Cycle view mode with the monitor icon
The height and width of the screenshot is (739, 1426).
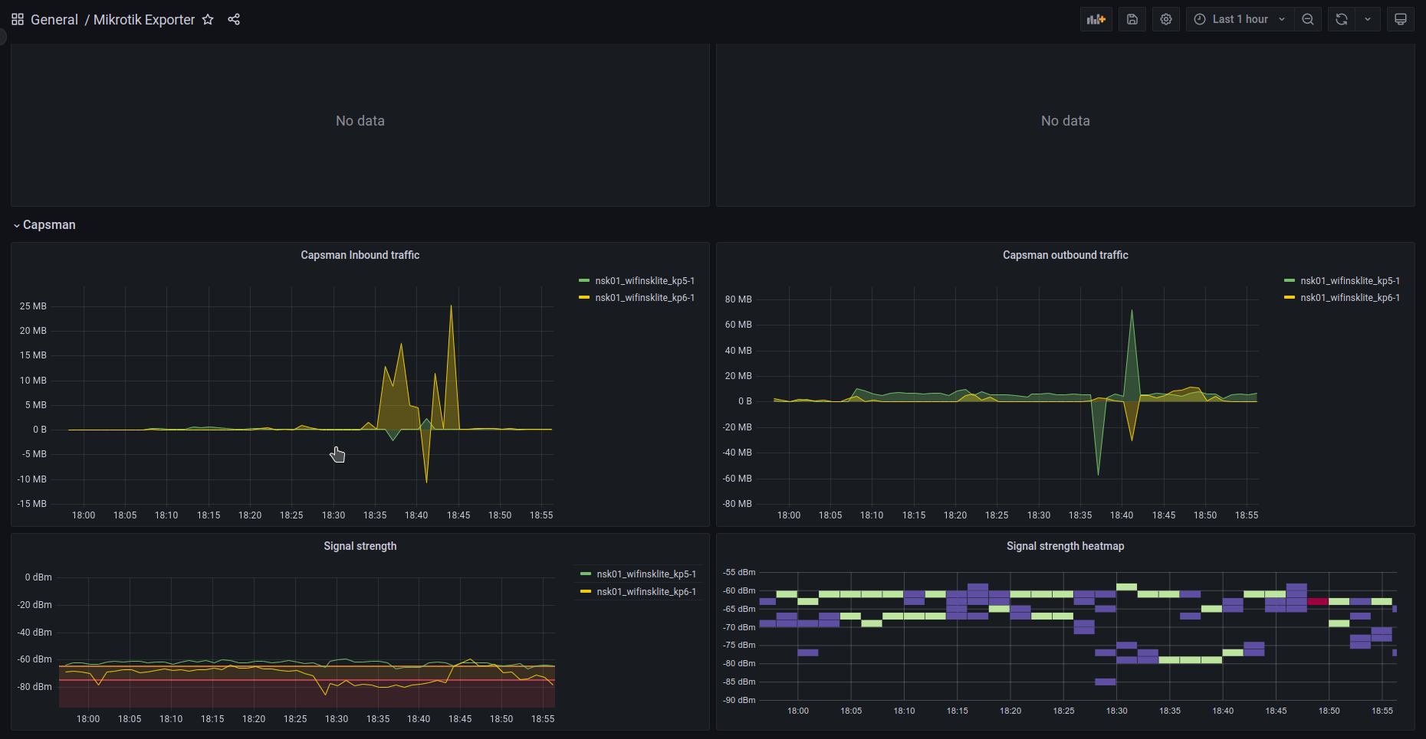1401,19
